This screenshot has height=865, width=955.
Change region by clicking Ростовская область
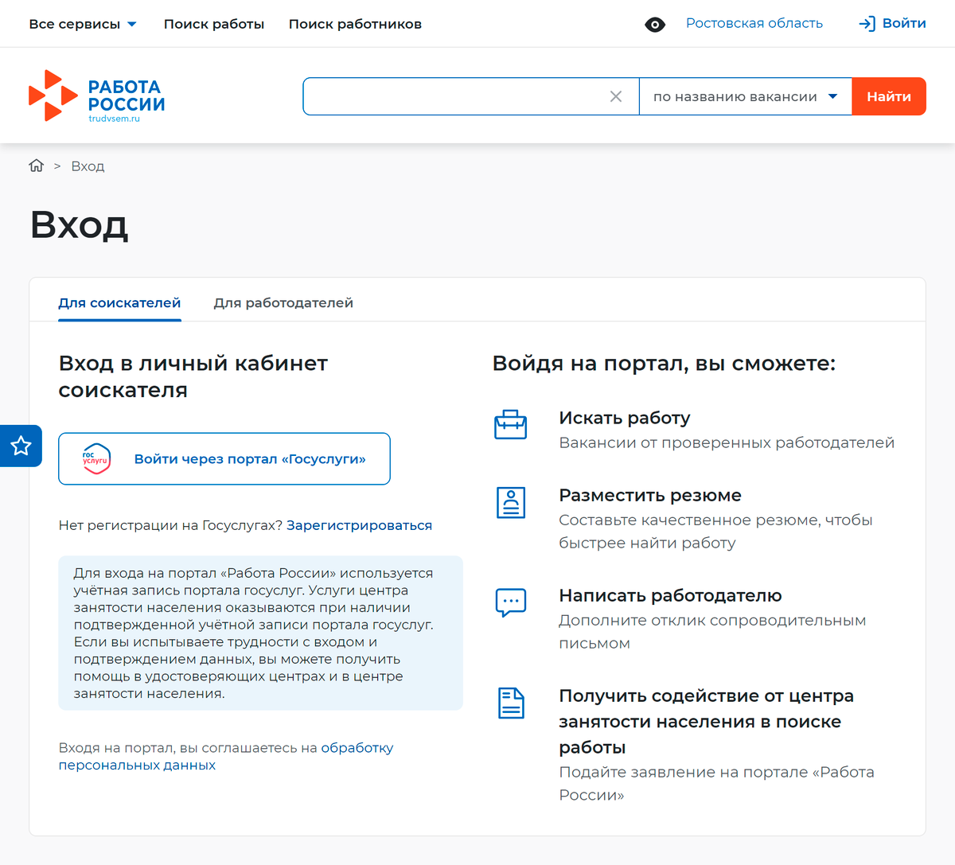754,23
